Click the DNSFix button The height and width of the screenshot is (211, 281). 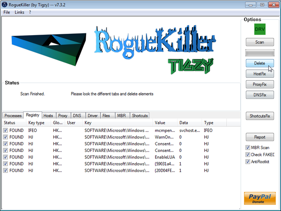click(259, 95)
